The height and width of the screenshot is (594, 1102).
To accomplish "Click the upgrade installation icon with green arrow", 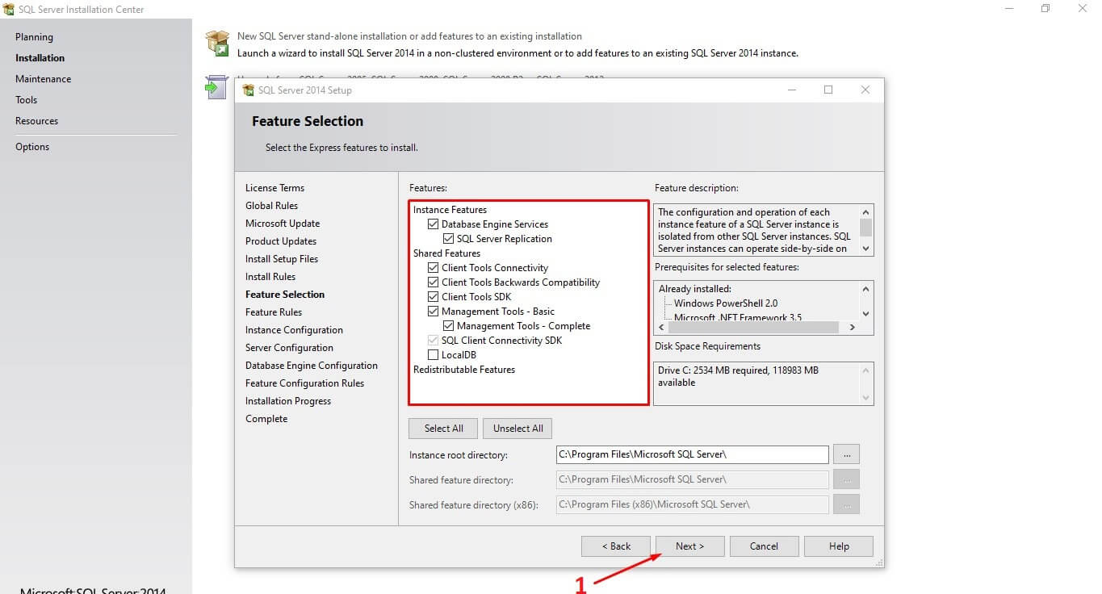I will tap(216, 86).
